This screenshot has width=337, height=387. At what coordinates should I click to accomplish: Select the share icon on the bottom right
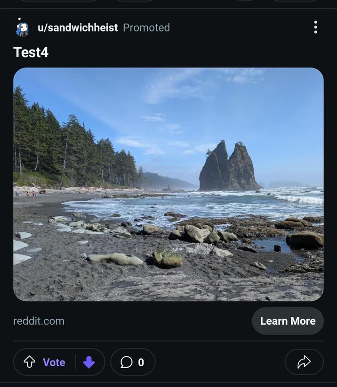tap(304, 362)
